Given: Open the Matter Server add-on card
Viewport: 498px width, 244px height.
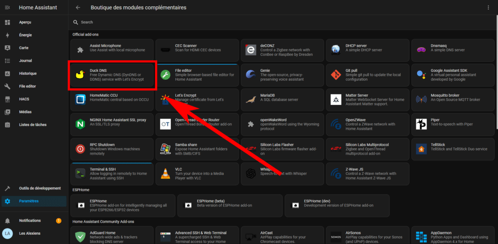Looking at the screenshot, I should pyautogui.click(x=368, y=100).
